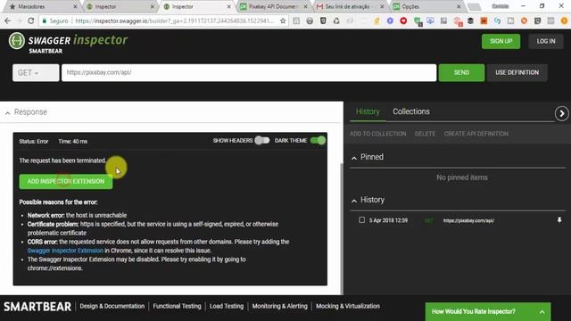Click the orange exclamation circle icon
The image size is (571, 321).
[x=564, y=21]
